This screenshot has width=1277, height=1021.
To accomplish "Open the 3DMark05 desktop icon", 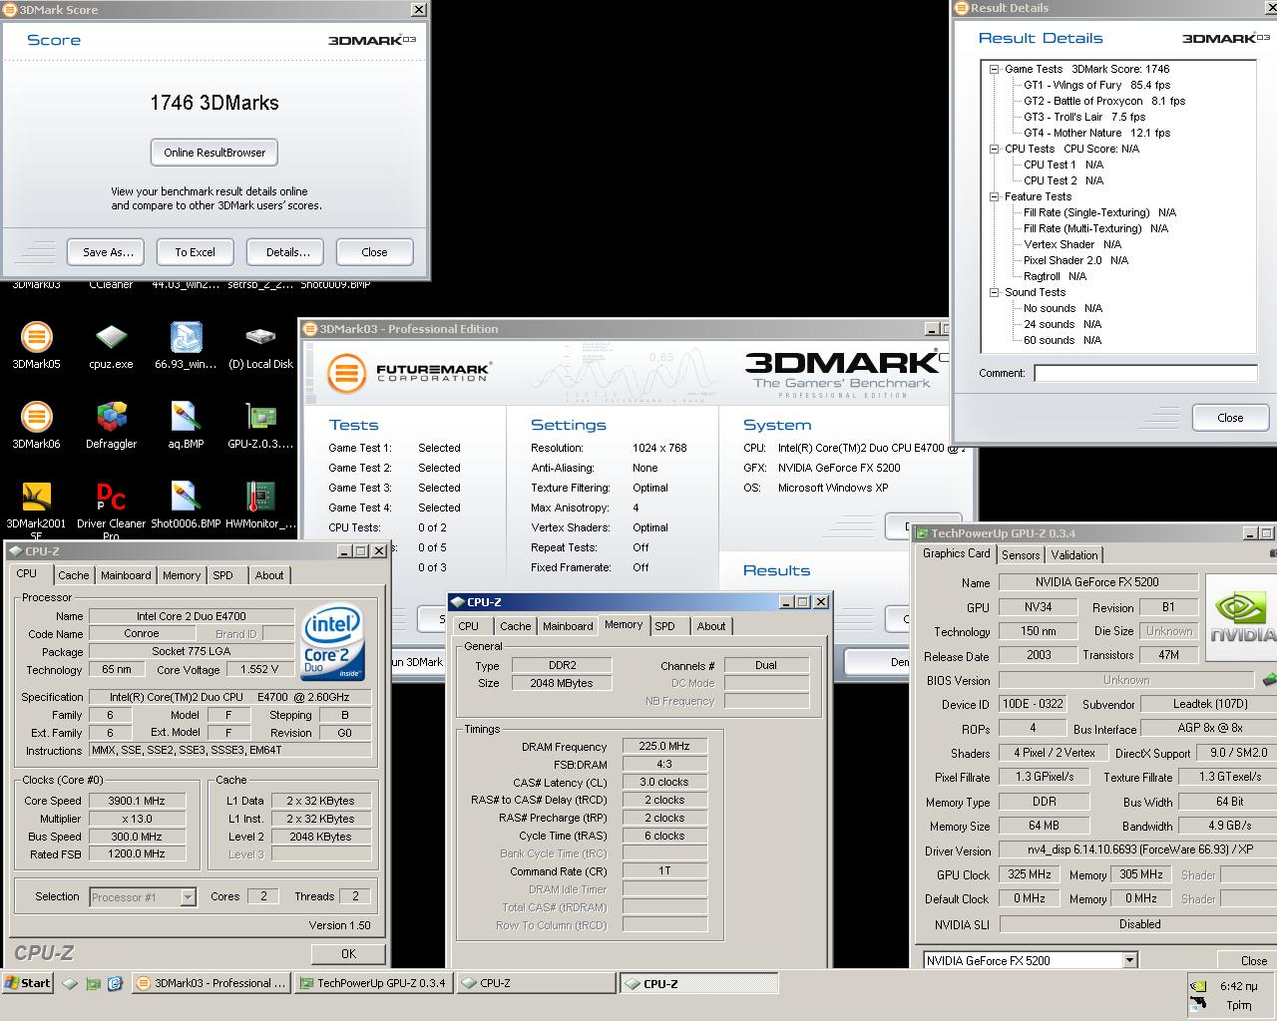I will coord(36,345).
